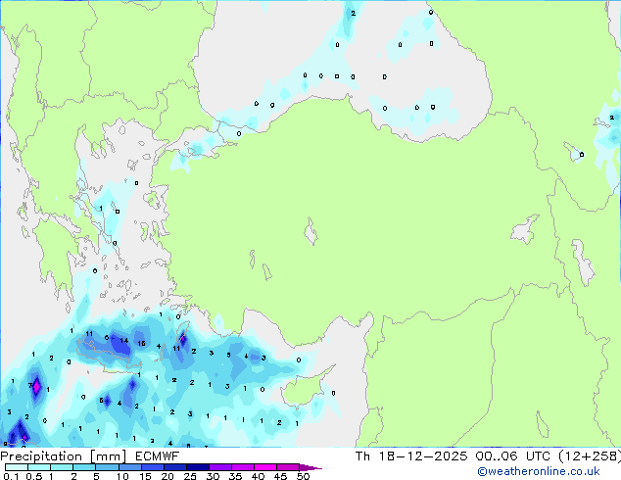Pick the legend swatch for 35 to 40 mm
This screenshot has width=621, height=480.
point(243,467)
